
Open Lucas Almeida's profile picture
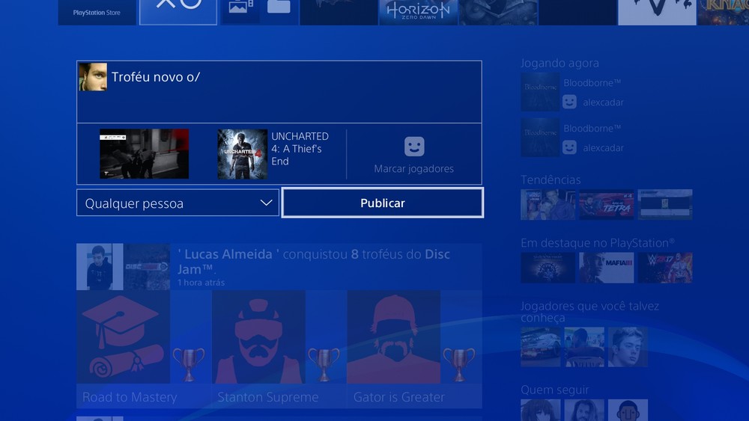tap(100, 267)
